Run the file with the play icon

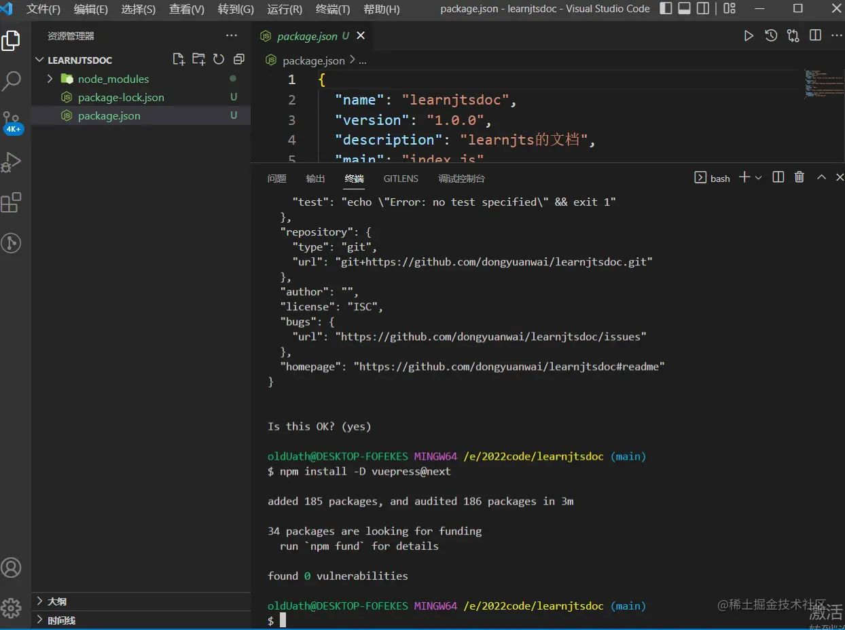point(749,36)
